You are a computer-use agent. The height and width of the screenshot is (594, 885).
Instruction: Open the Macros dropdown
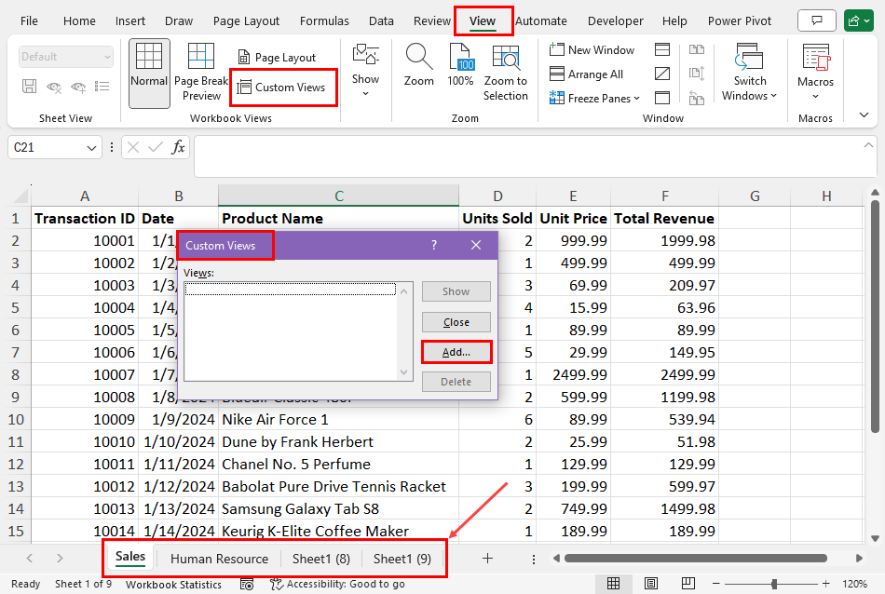click(815, 73)
